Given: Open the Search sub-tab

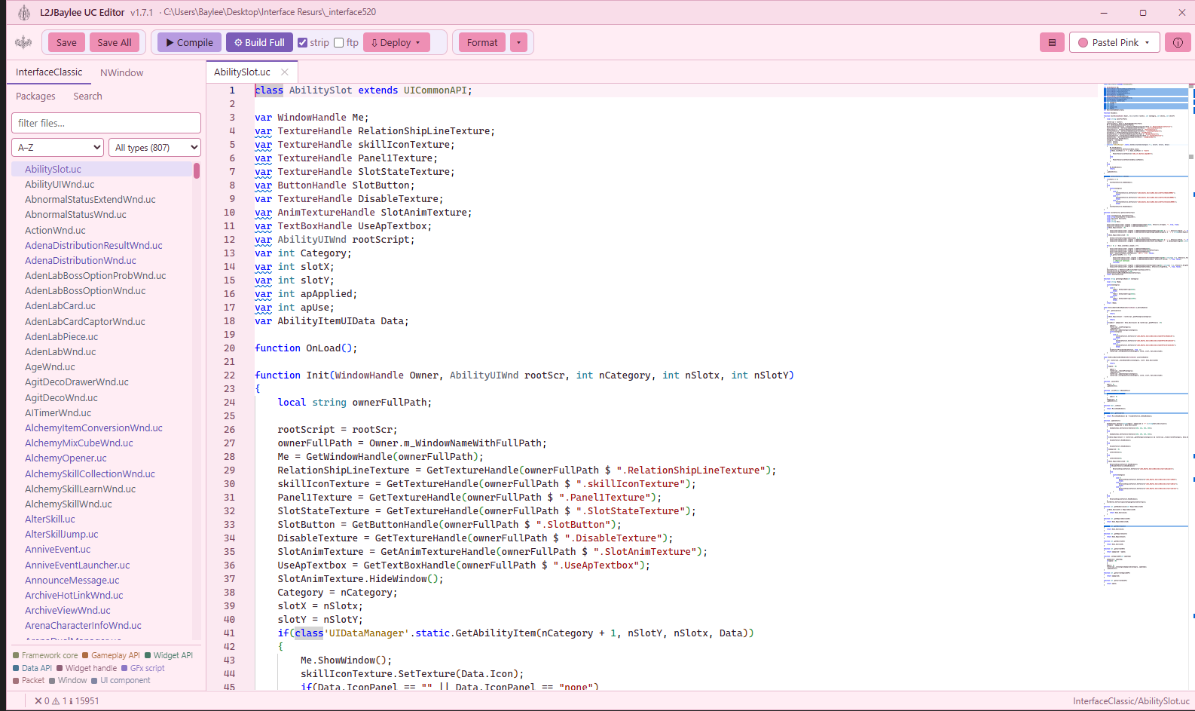Looking at the screenshot, I should click(x=87, y=96).
